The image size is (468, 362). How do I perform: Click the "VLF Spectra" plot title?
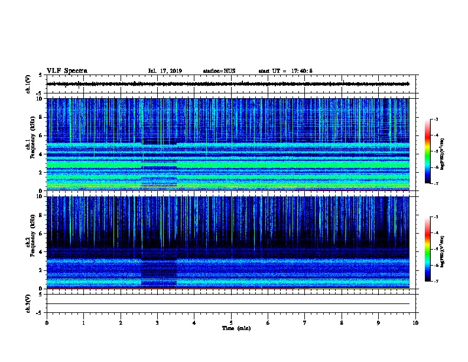tap(67, 71)
